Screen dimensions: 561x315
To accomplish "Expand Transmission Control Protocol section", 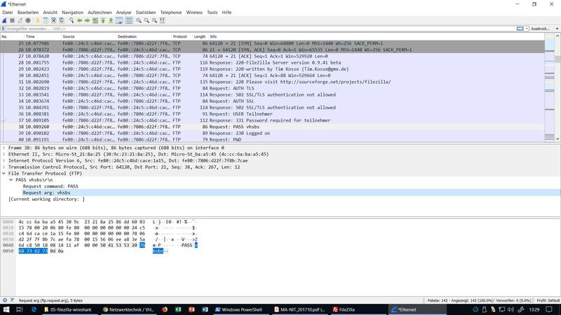I will 4,167.
